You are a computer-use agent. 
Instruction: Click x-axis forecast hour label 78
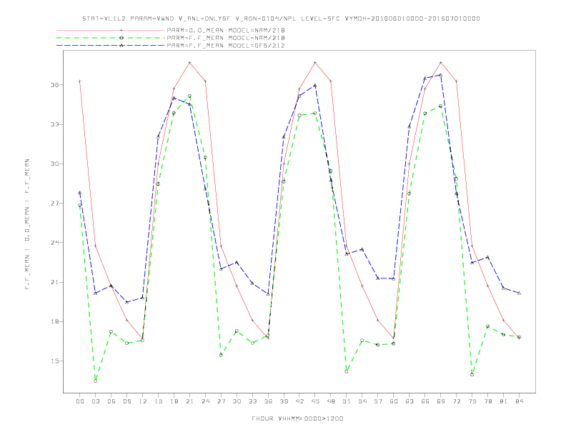point(487,401)
